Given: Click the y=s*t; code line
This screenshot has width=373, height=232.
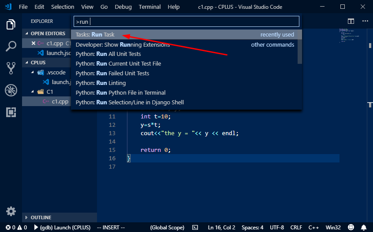Looking at the screenshot, I should 151,125.
